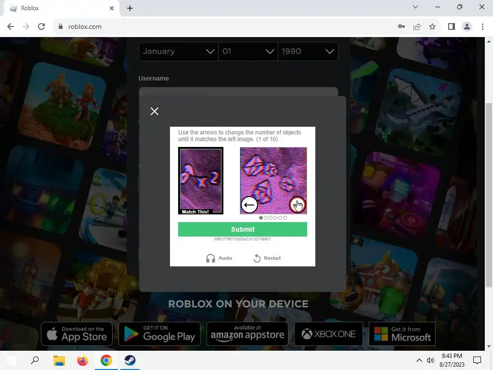The image size is (493, 370).
Task: Click the scrollbar down arrow
Action: (489, 346)
